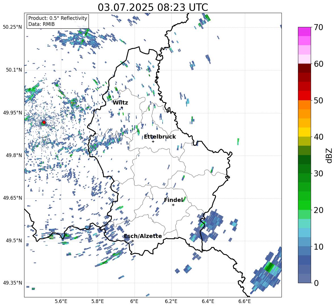Click the 49.5°N latitude label
The width and height of the screenshot is (336, 307).
tap(14, 241)
